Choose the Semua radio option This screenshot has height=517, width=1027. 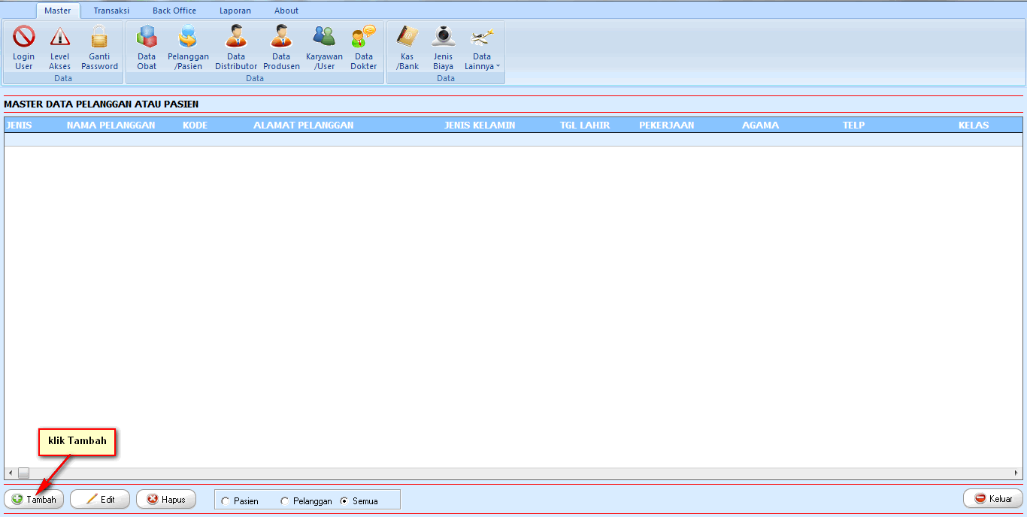point(344,501)
